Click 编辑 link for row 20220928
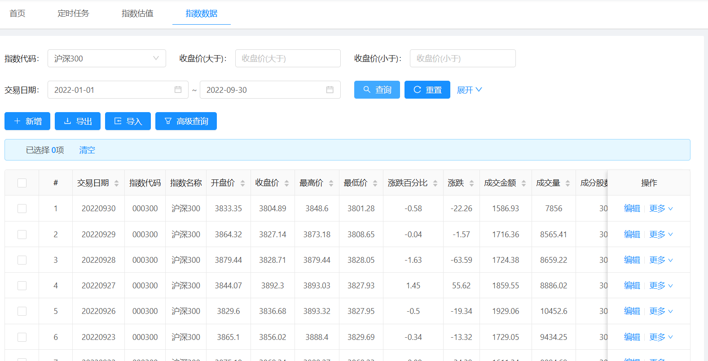The image size is (708, 361). pyautogui.click(x=632, y=260)
